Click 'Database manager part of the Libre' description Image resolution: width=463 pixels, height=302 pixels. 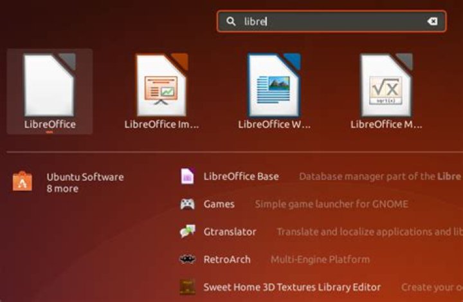[380, 176]
